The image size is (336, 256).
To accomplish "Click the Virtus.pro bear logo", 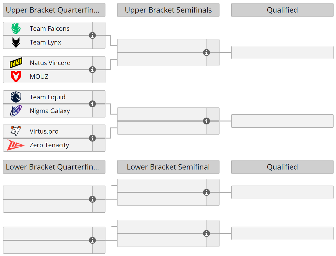I will coord(16,131).
